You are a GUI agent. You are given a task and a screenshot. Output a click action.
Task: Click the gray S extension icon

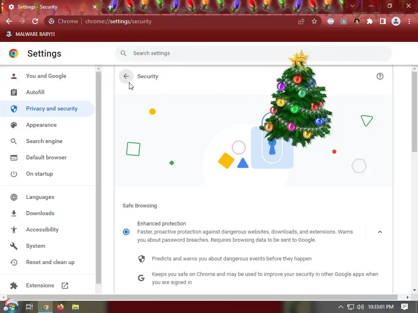tap(344, 22)
